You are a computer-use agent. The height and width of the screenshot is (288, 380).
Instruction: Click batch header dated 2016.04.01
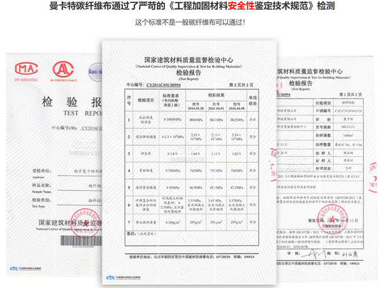(x=216, y=106)
